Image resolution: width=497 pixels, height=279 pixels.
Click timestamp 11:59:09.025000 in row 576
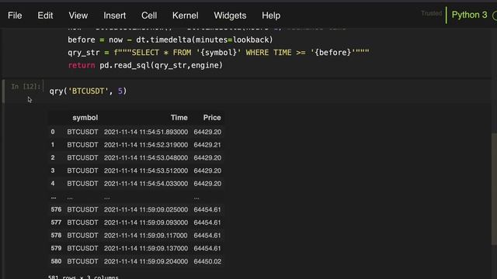tap(146, 210)
